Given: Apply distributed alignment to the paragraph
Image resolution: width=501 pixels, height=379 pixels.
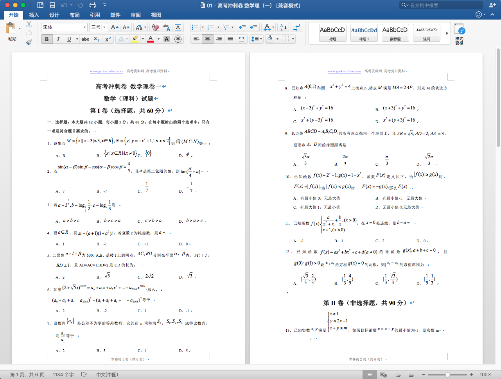Looking at the screenshot, I should [242, 39].
